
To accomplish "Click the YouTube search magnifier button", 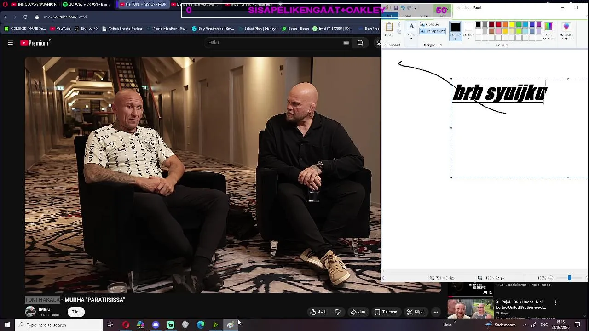I will [x=360, y=43].
